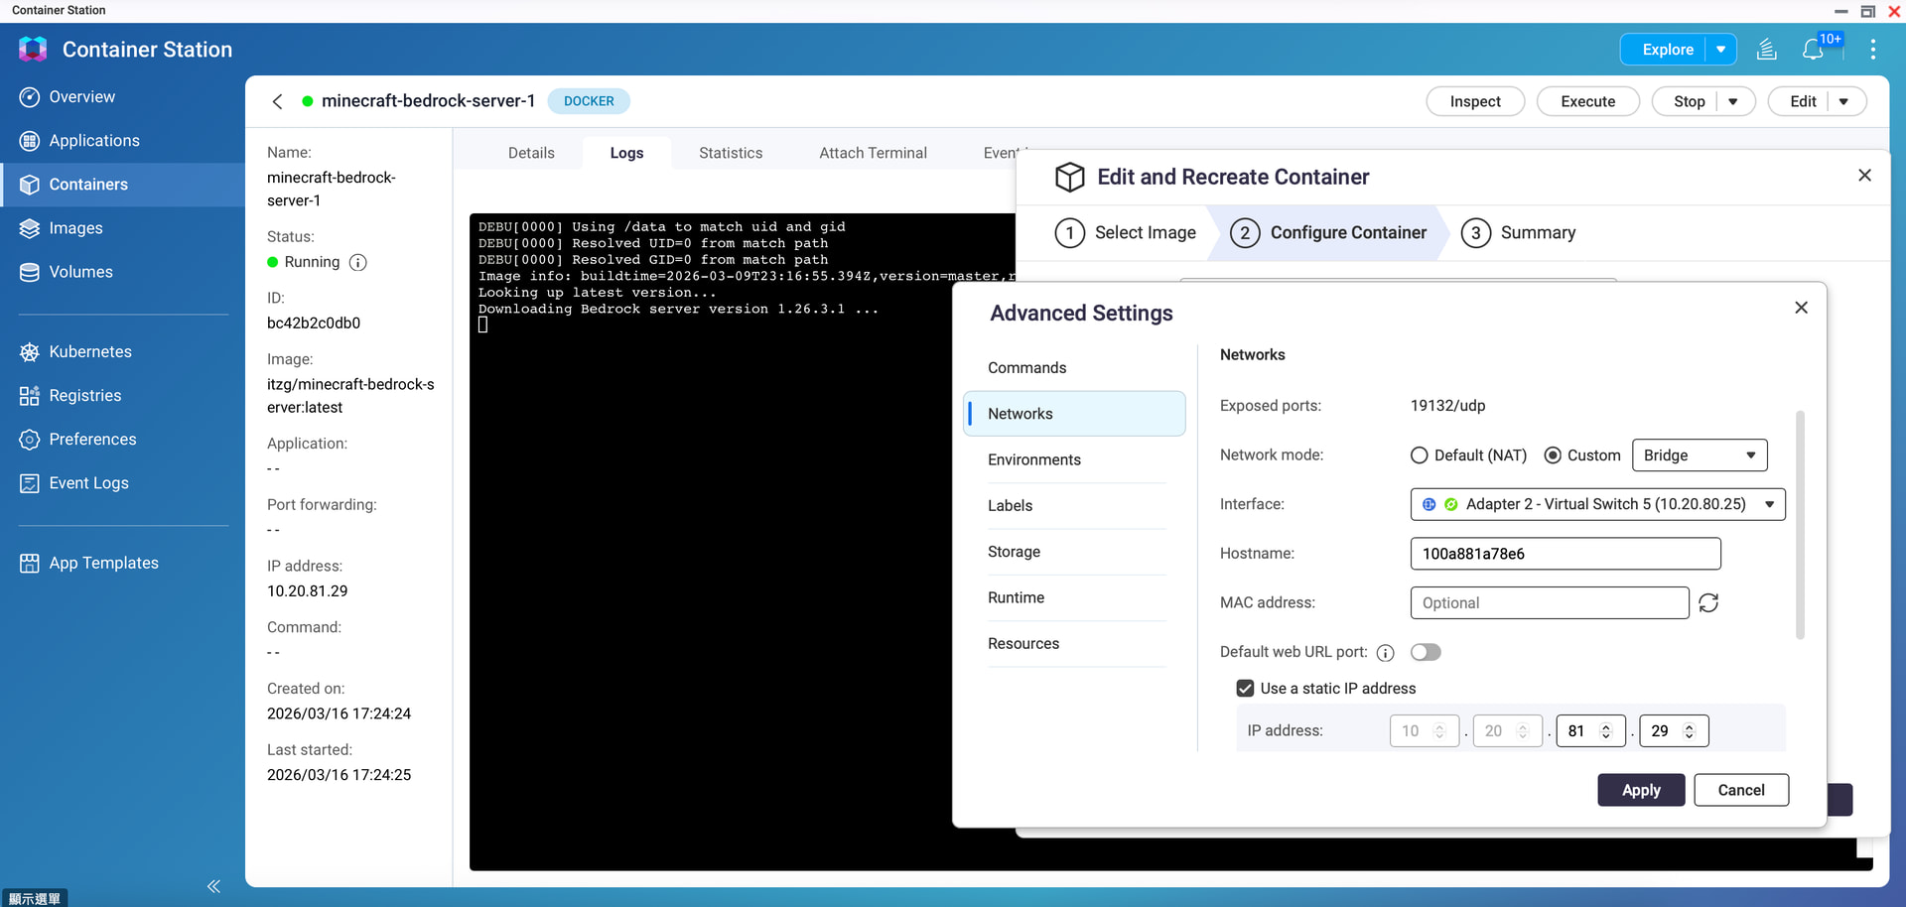Open Kubernetes from the sidebar
The image size is (1906, 907).
coord(90,352)
